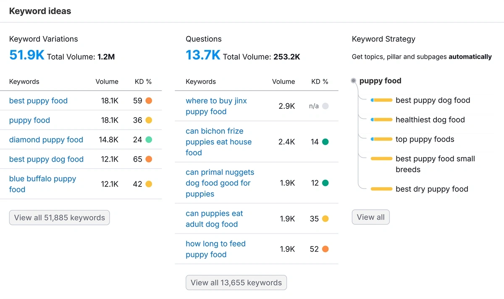Click the Keyword ideas heading

click(x=40, y=11)
